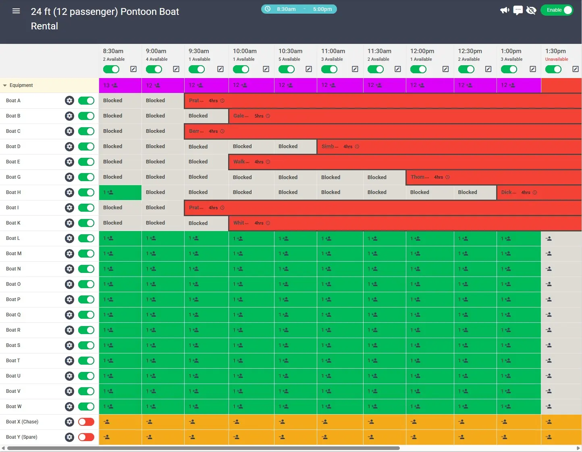Toggle the 9:00am slot availability switch
582x452 pixels.
tap(154, 69)
